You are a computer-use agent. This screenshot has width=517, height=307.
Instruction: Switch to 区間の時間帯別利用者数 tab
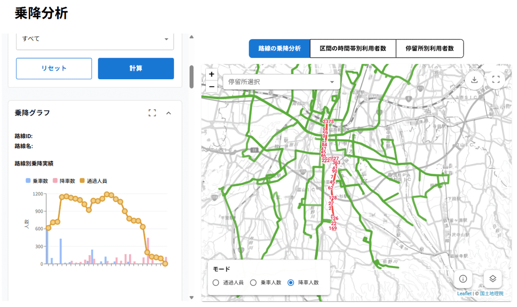(353, 48)
